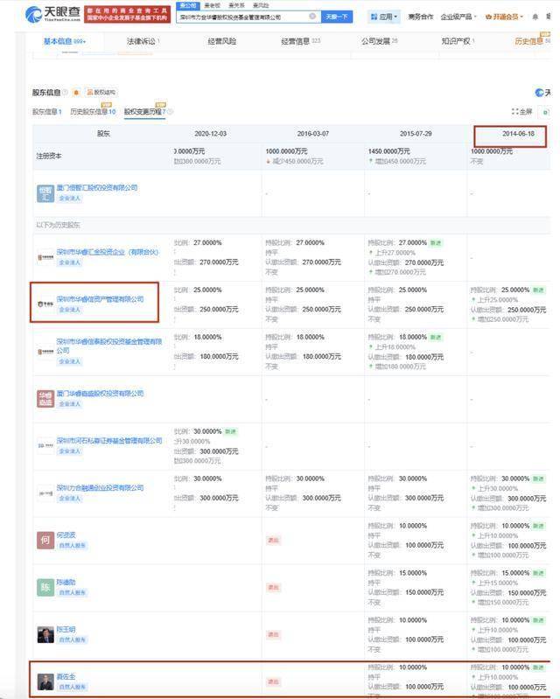Switch to the 经营信息 tab

tap(300, 41)
